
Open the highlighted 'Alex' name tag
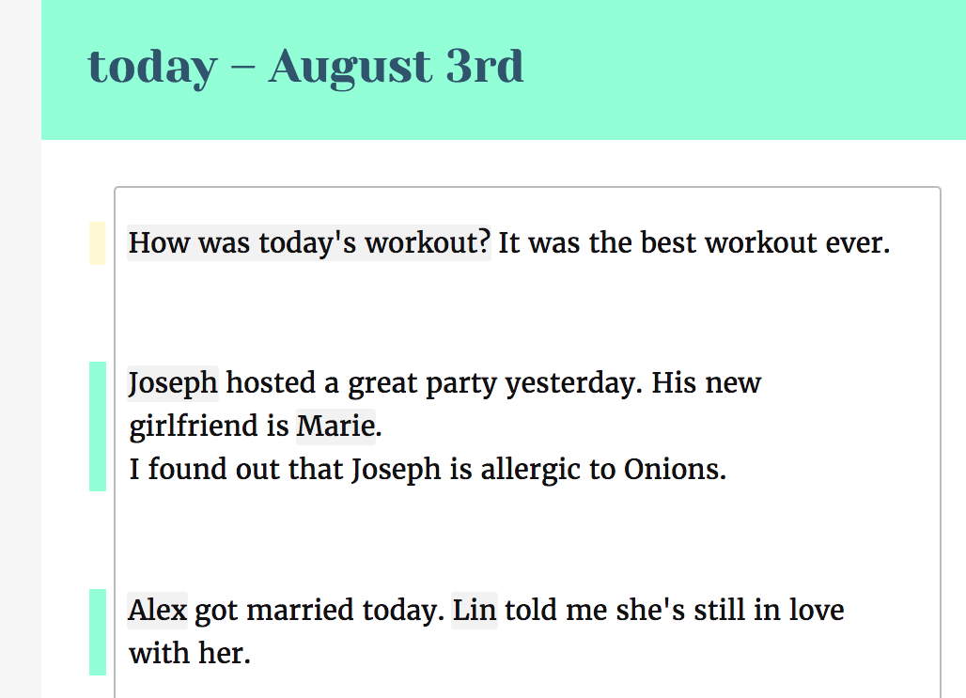point(157,611)
